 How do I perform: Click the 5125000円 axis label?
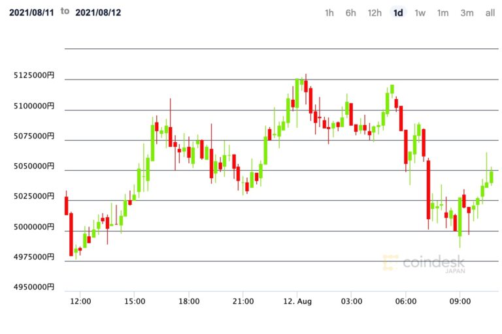34,76
